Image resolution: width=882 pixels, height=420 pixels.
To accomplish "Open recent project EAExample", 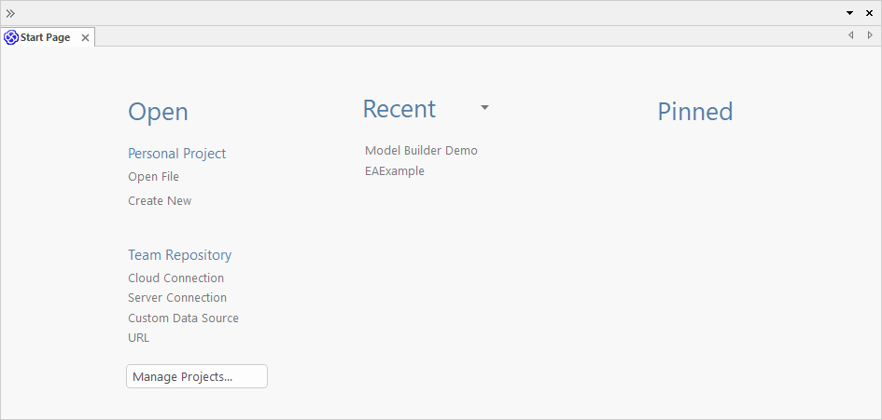I will [x=395, y=170].
